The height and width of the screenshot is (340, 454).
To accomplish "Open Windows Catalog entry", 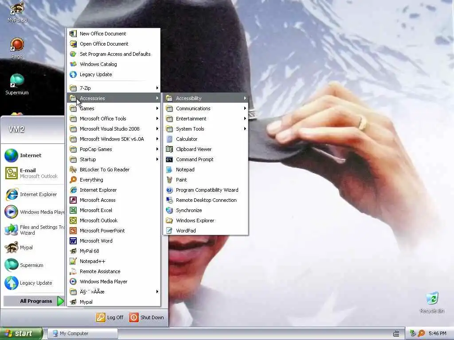I will coord(113,64).
